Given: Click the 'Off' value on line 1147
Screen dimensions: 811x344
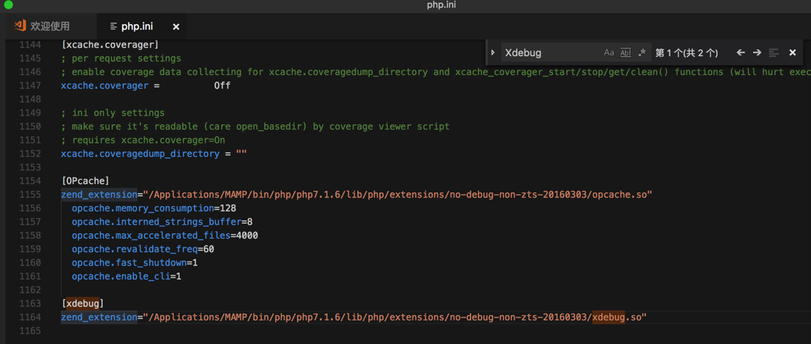Looking at the screenshot, I should coord(222,86).
